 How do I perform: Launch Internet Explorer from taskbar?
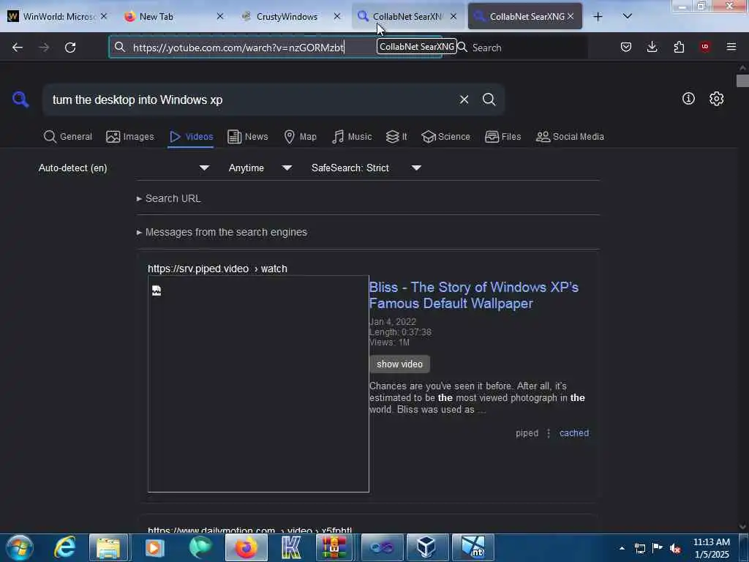point(65,547)
